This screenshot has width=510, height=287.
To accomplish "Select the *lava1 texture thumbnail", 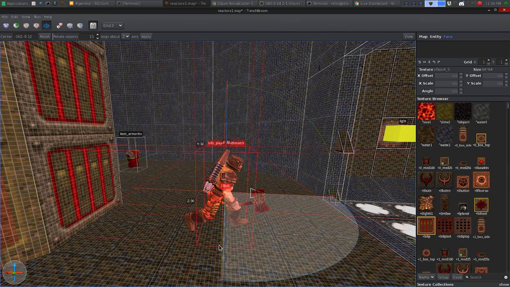I will coord(426,111).
